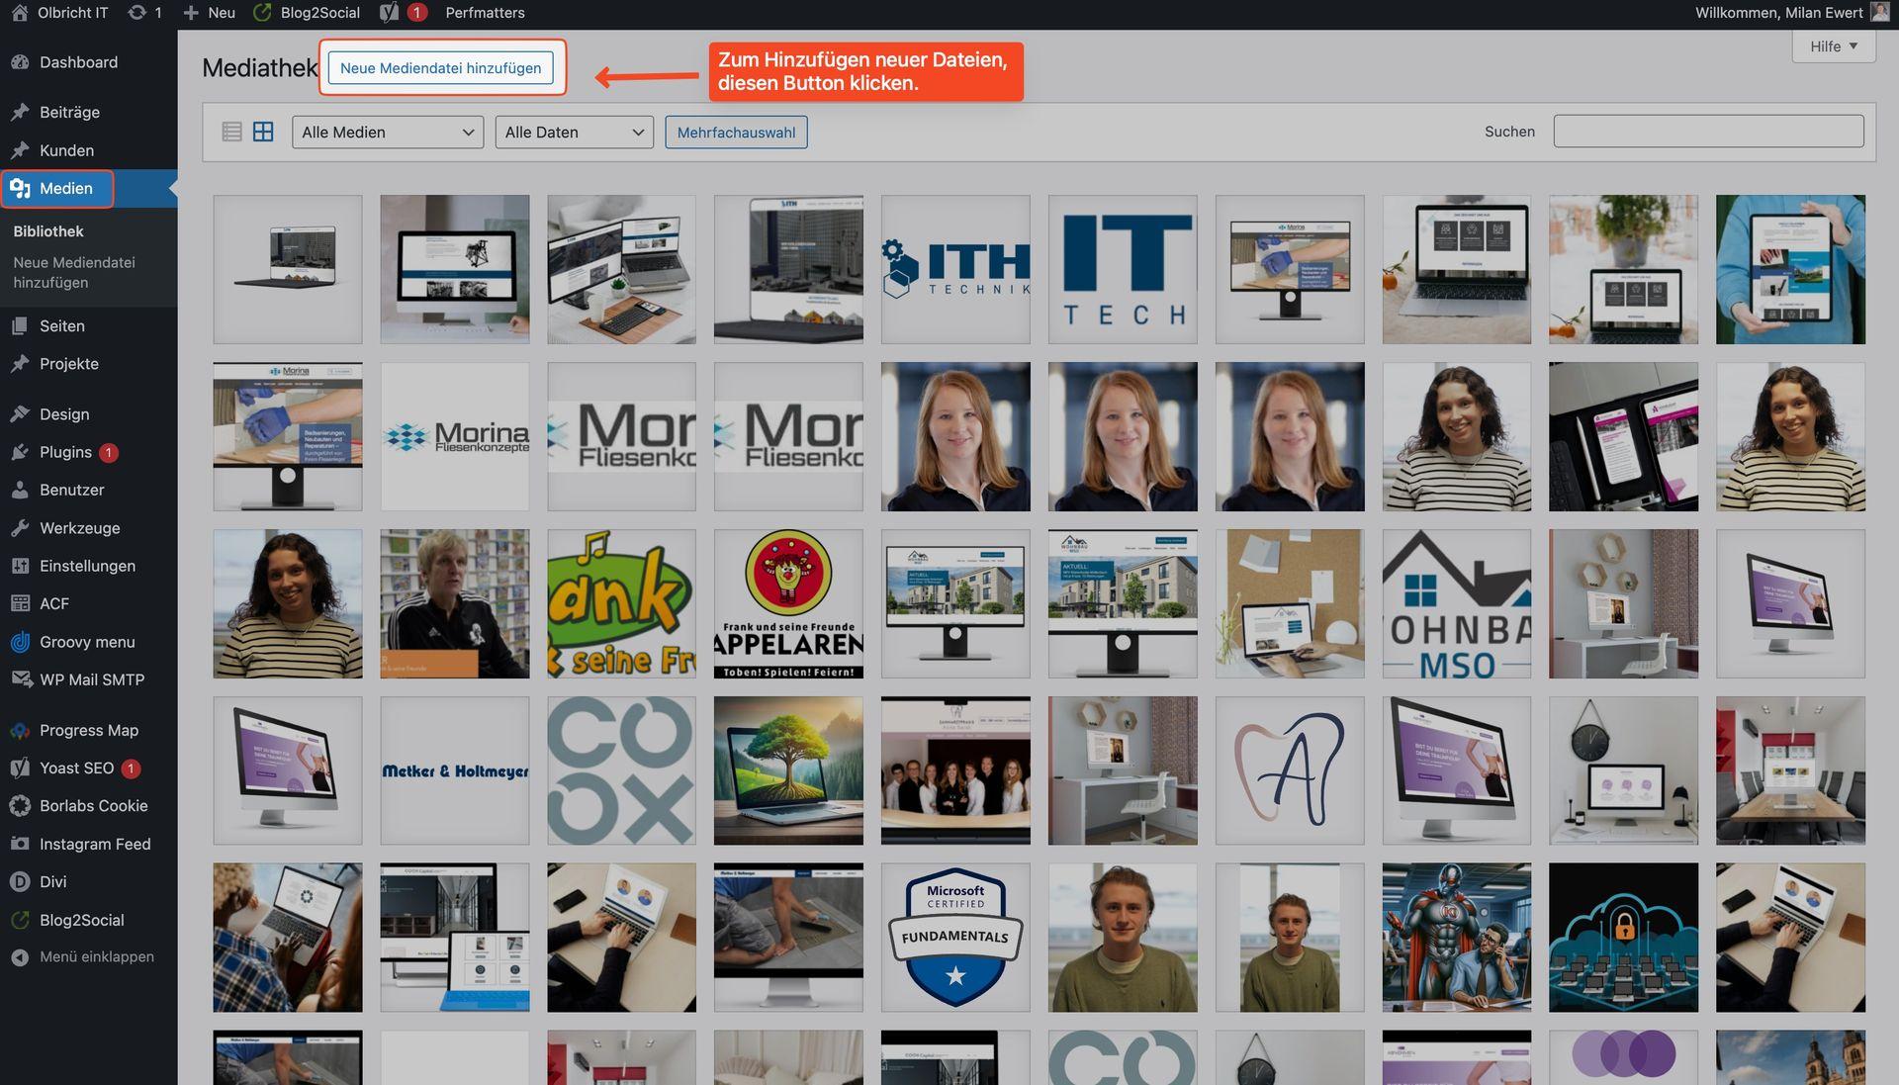Click the WP Mail SMTP envelope icon
This screenshot has width=1899, height=1085.
20,679
